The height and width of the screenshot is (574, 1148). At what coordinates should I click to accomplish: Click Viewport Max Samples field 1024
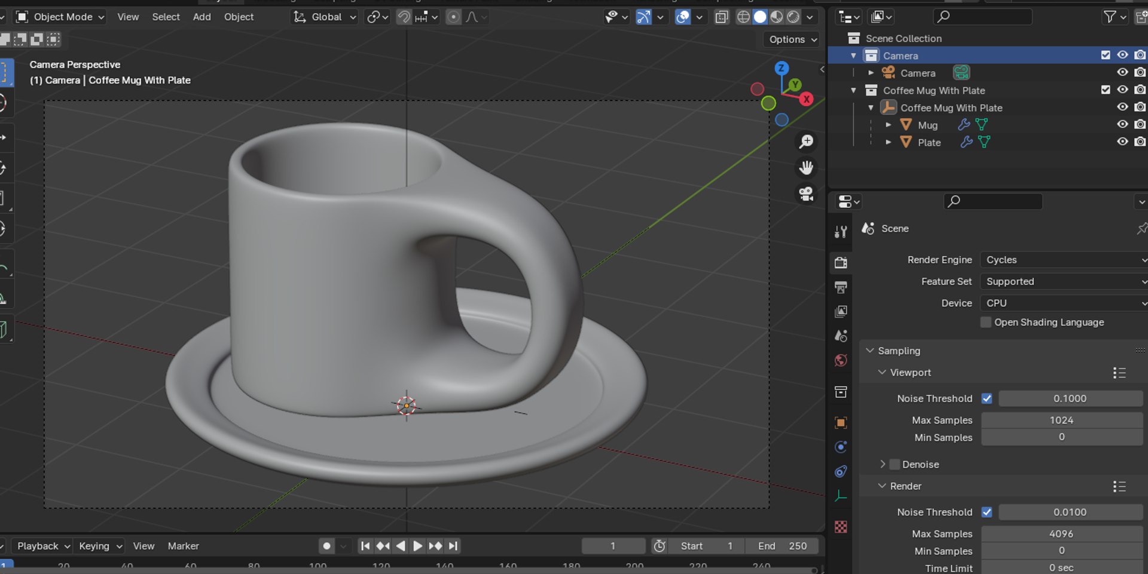(1061, 420)
